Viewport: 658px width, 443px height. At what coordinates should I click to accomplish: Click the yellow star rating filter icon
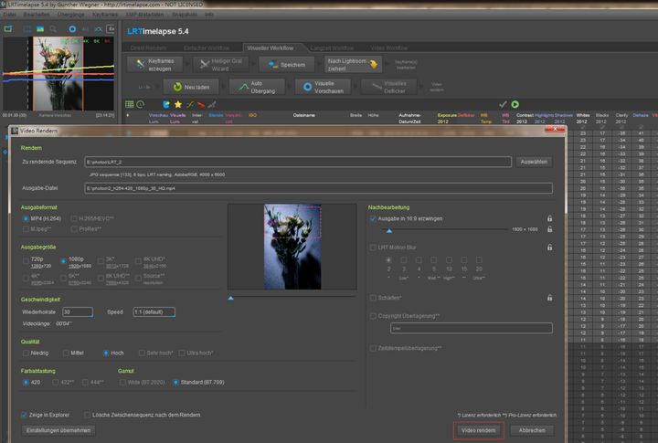coord(178,104)
